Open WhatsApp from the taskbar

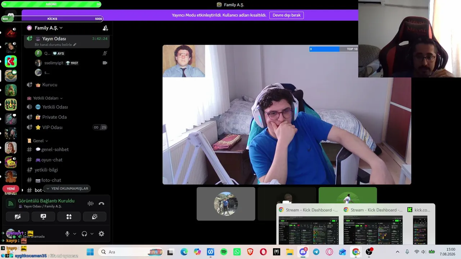click(237, 252)
